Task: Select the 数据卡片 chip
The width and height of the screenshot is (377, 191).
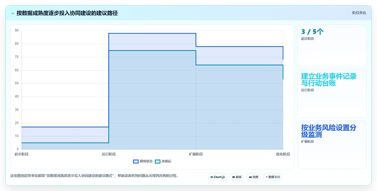Action: pyautogui.click(x=273, y=177)
